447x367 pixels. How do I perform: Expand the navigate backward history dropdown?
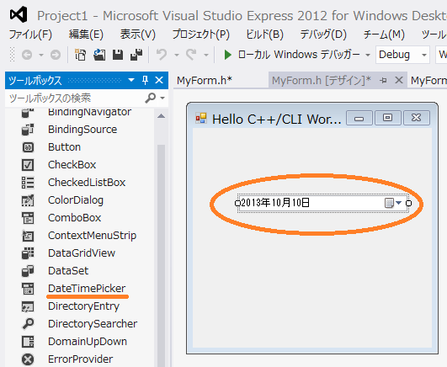(41, 55)
